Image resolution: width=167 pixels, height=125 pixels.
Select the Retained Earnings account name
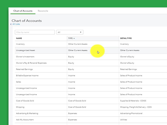tap(24, 69)
